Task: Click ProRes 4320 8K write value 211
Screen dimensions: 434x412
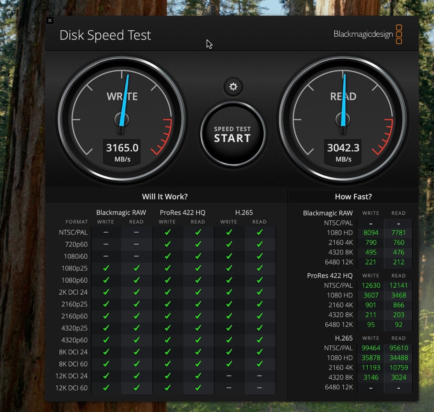Action: click(371, 315)
